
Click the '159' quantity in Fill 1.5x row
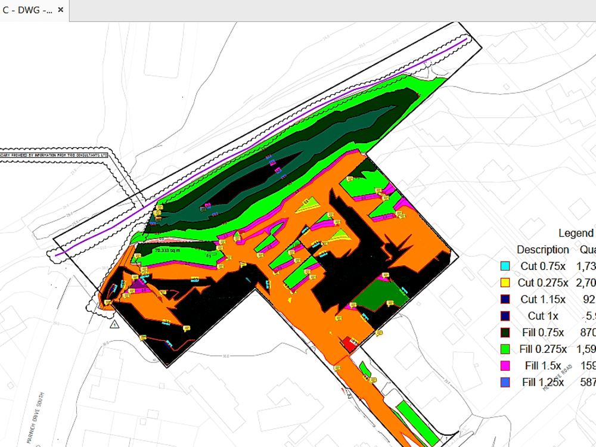pos(588,366)
